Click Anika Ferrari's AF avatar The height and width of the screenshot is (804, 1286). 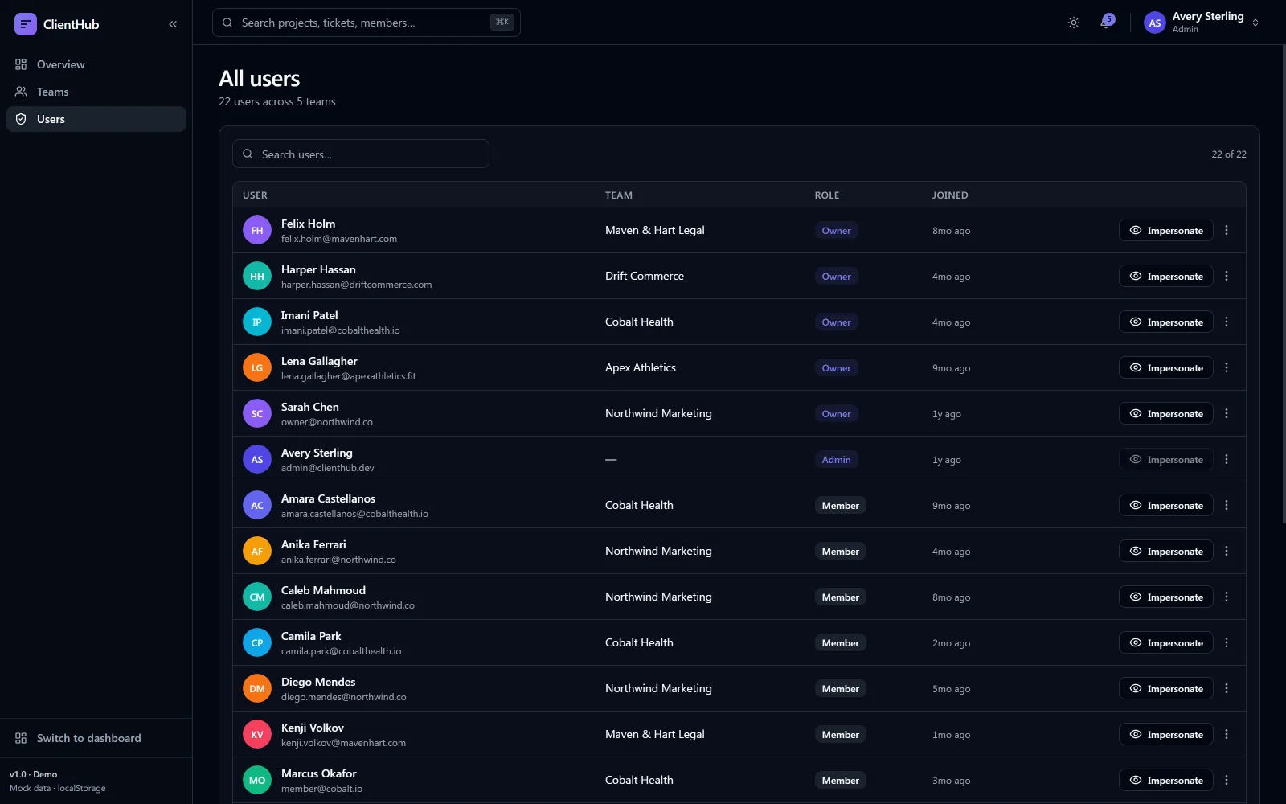point(257,551)
